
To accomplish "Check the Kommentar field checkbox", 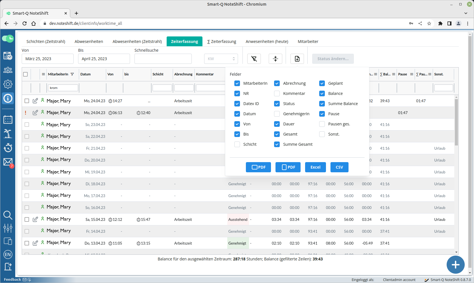I will [277, 93].
